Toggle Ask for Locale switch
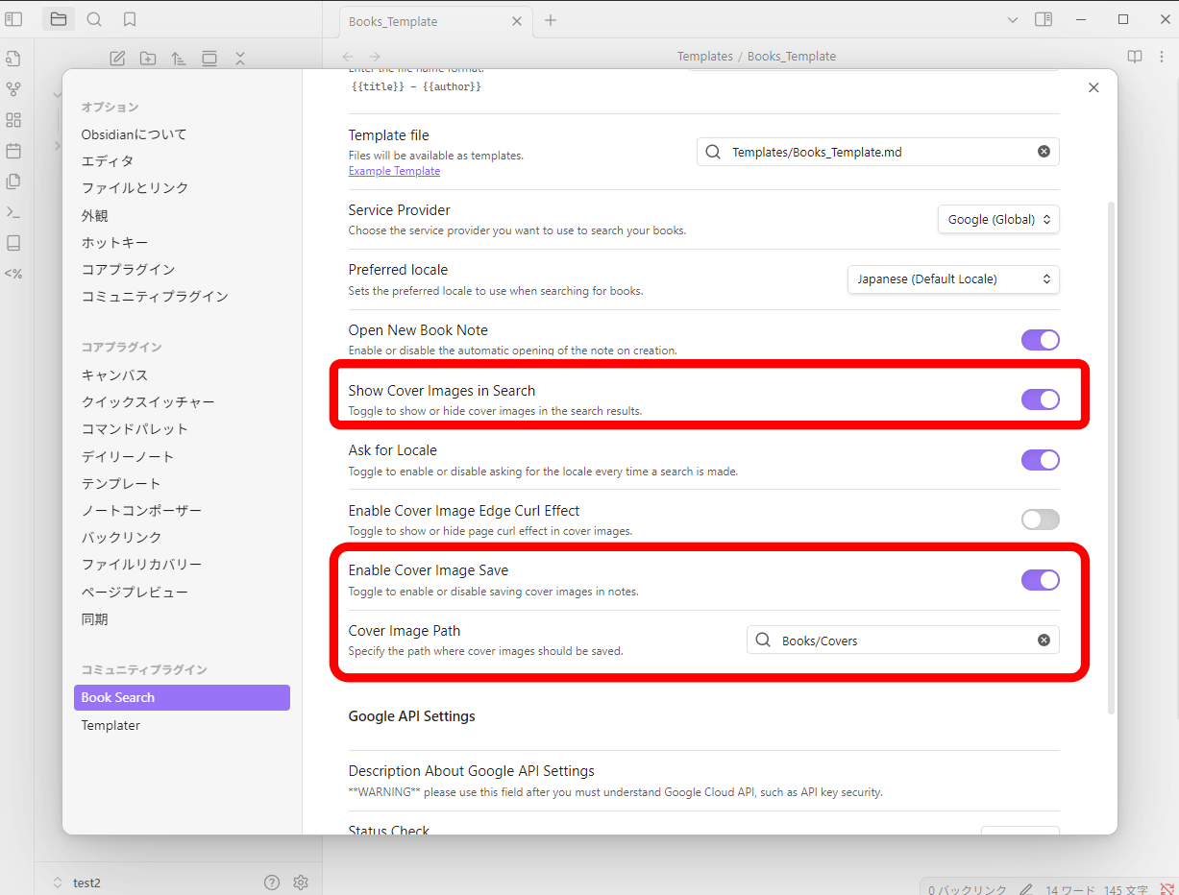This screenshot has height=895, width=1179. pyautogui.click(x=1040, y=460)
